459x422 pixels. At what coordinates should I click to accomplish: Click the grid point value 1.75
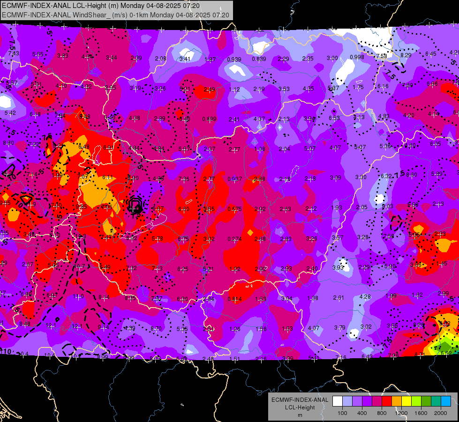coord(358,87)
